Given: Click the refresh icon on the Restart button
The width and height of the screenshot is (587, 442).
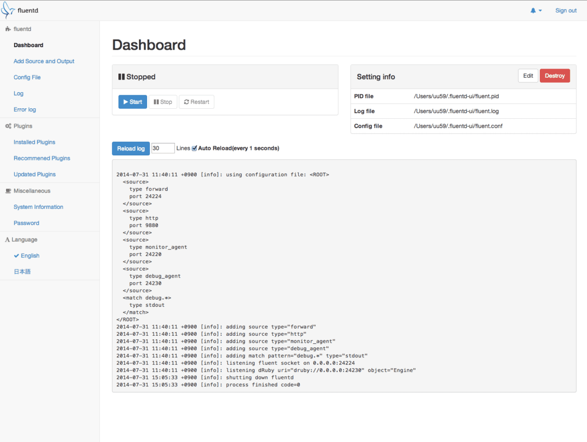Looking at the screenshot, I should [x=187, y=101].
